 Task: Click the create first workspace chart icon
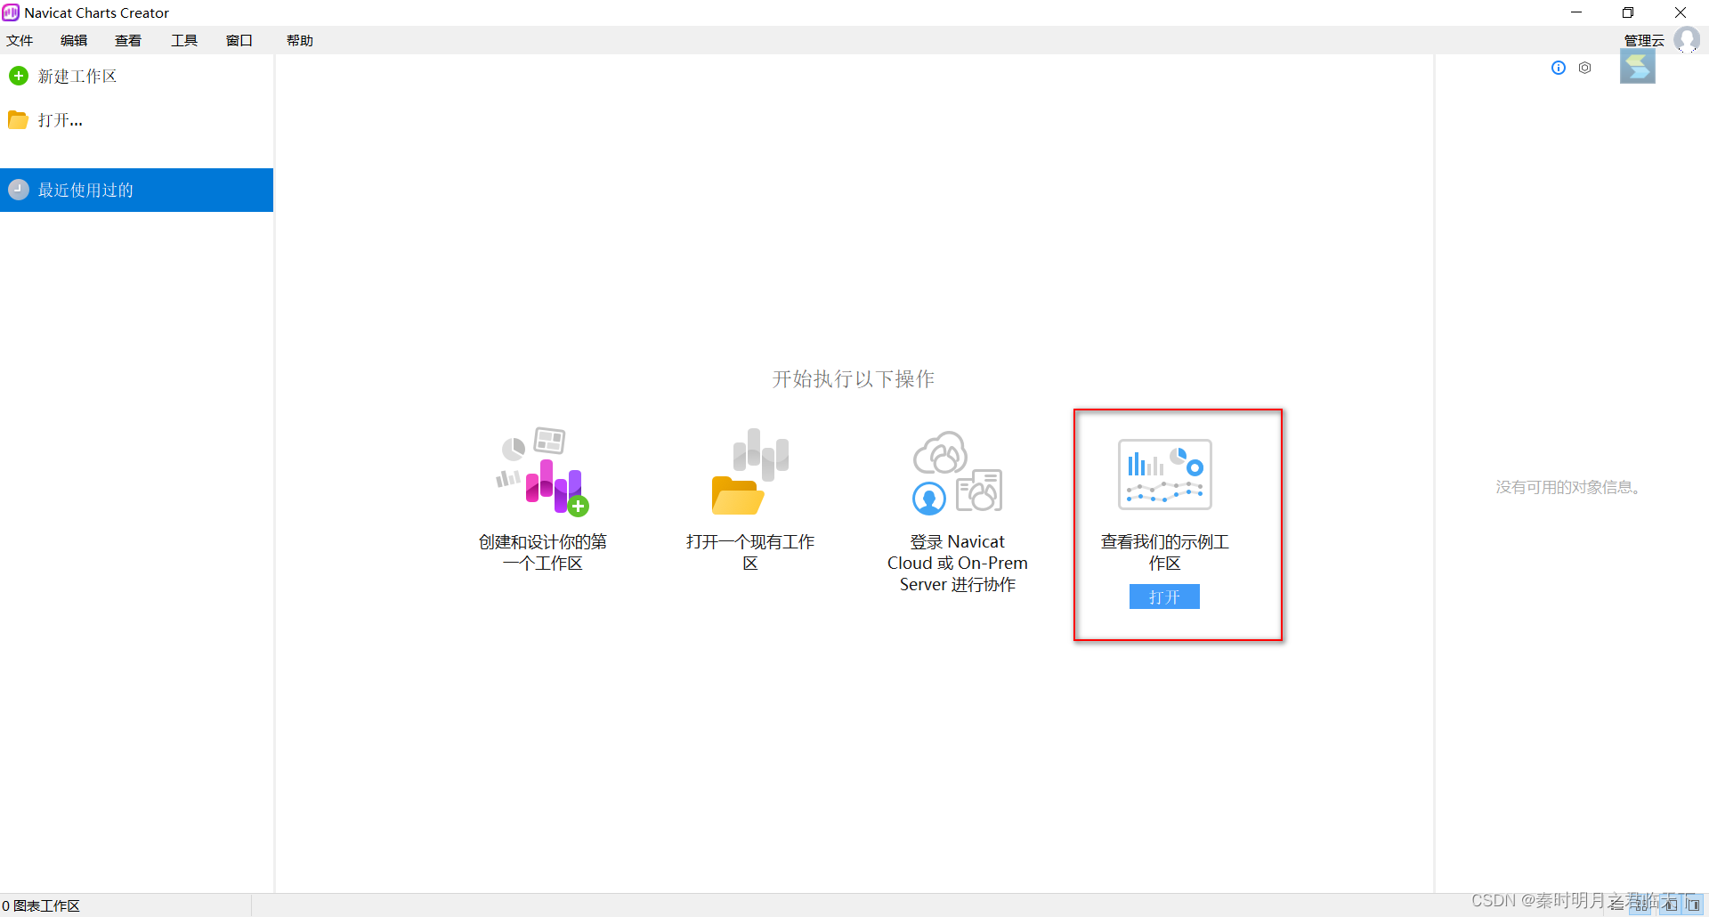542,470
